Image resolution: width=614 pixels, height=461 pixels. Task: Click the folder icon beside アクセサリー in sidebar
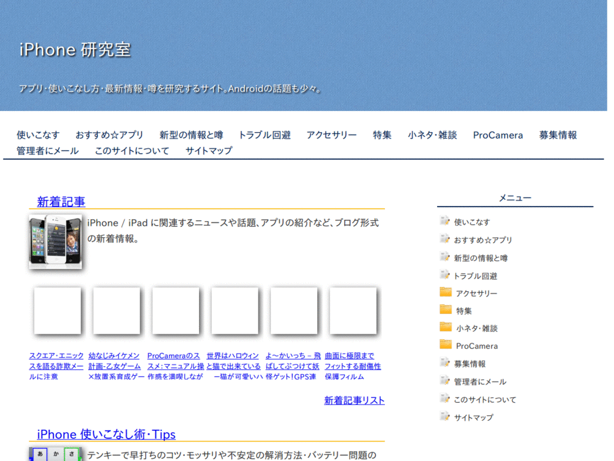[446, 292]
